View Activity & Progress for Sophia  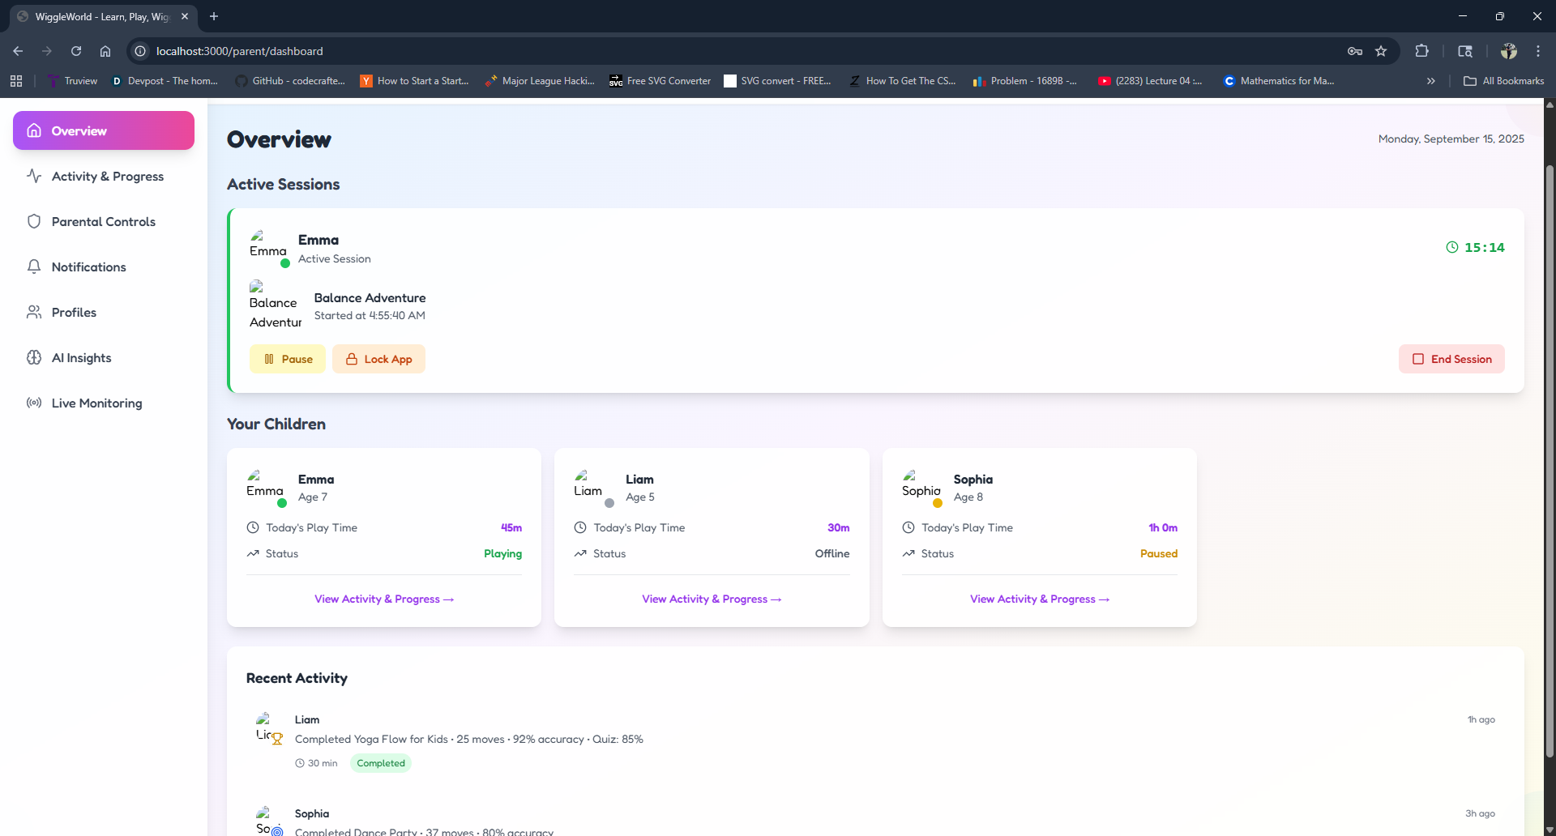1040,599
